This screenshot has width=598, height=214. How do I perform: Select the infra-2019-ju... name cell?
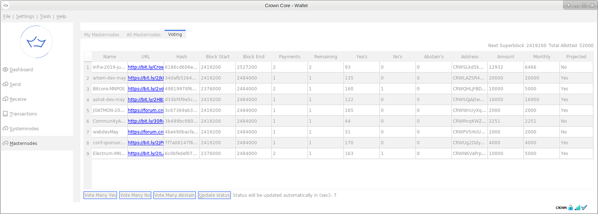click(110, 67)
